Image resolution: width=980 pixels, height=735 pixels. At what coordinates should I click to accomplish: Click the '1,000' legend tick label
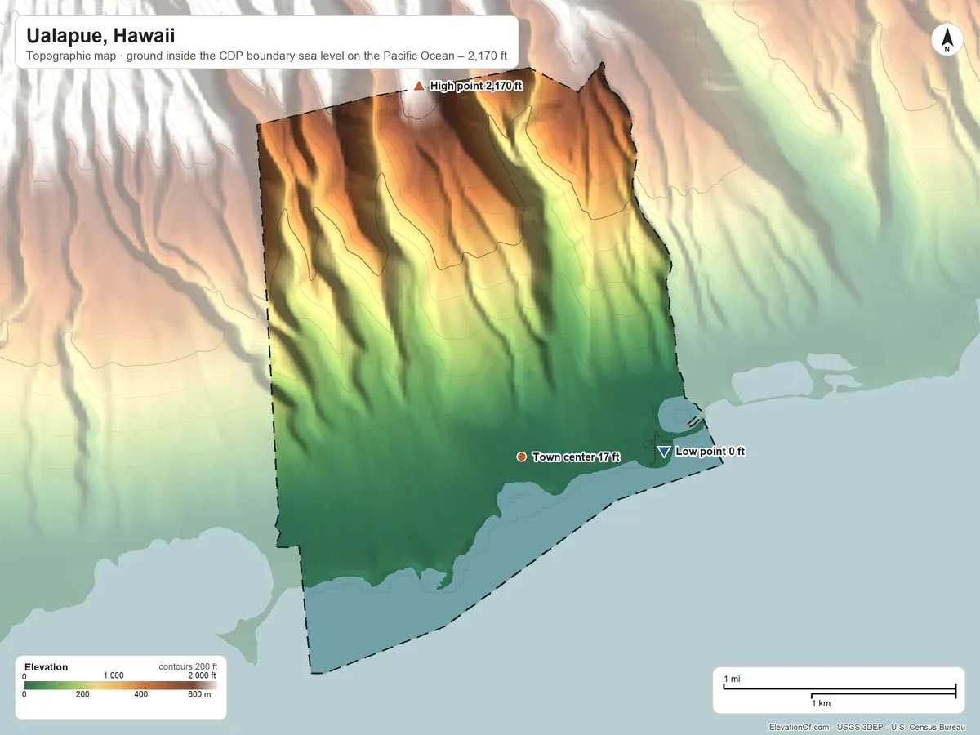(114, 675)
